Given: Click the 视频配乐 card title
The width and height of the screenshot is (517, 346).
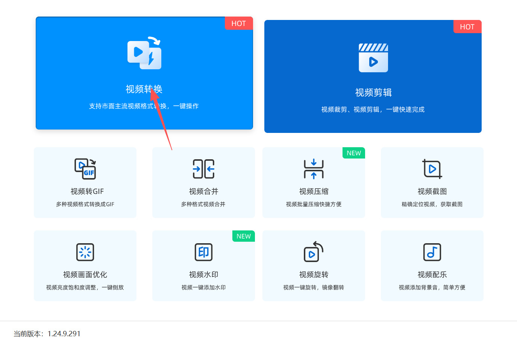Looking at the screenshot, I should (x=432, y=274).
